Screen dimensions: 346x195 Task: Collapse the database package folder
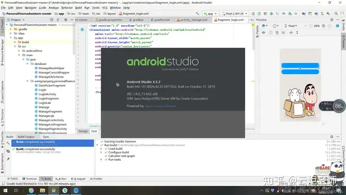coord(27,64)
